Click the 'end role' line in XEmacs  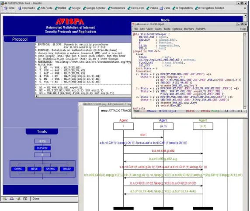click(x=139, y=108)
